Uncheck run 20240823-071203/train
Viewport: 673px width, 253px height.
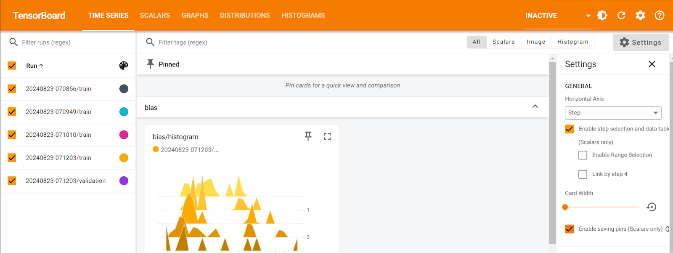(x=12, y=158)
